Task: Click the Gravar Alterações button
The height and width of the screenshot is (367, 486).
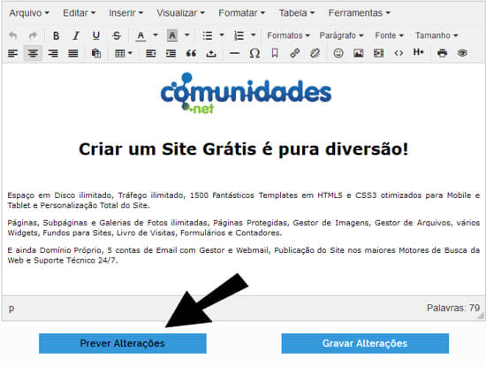Action: [x=365, y=343]
